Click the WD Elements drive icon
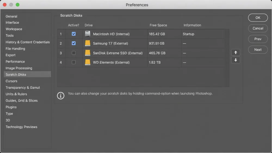 88,63
